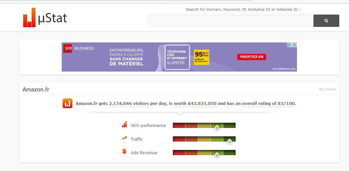Click 'worth $43,831,050' text
The width and height of the screenshot is (349, 171).
(195, 104)
